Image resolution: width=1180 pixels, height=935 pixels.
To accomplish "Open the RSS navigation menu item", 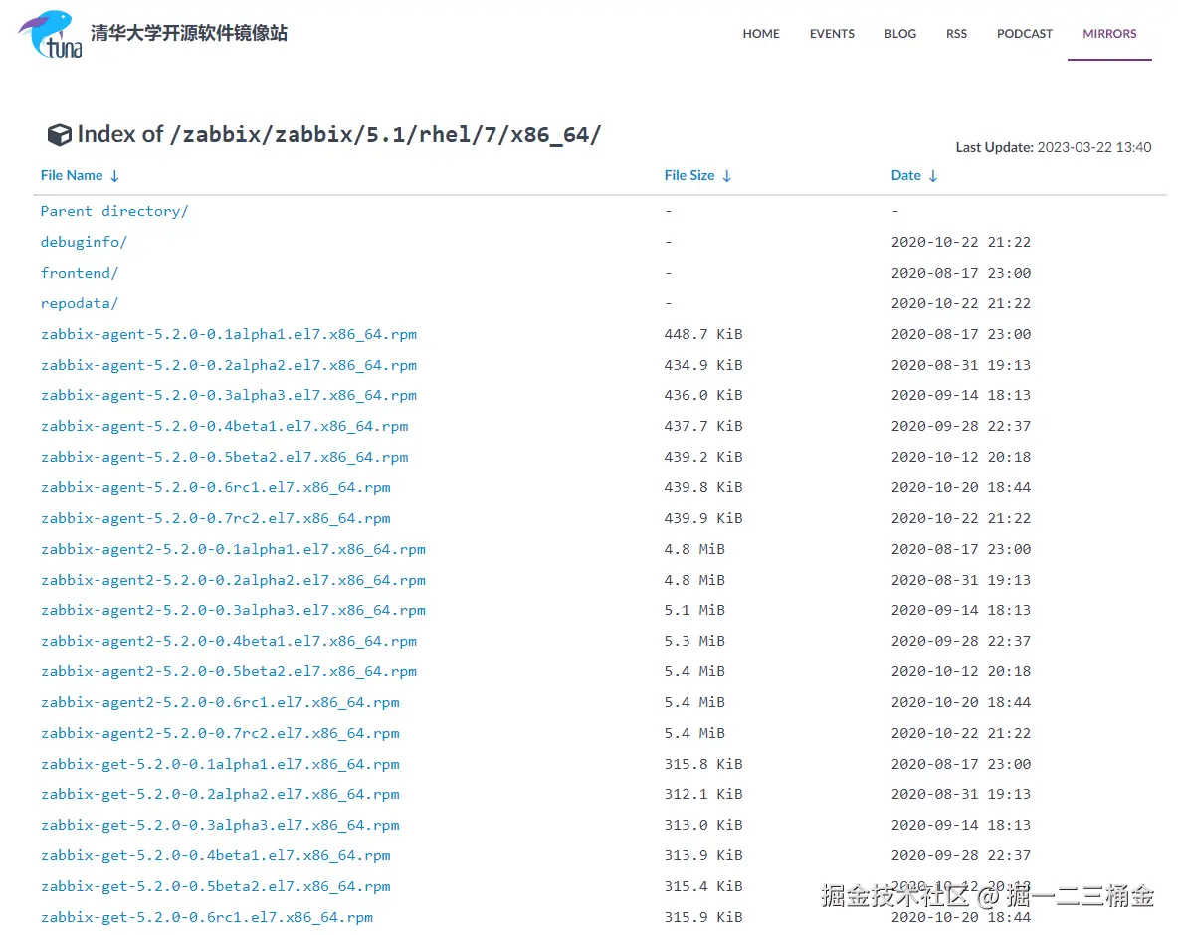I will pos(956,33).
